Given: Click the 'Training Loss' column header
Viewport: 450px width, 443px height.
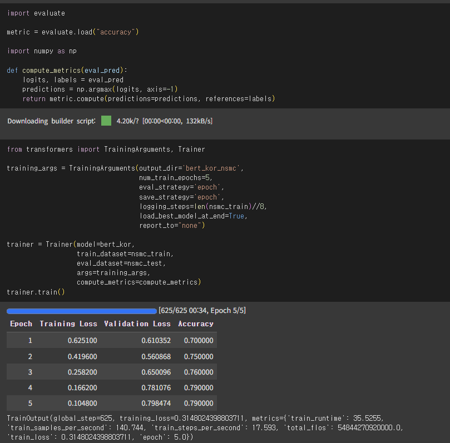Looking at the screenshot, I should click(x=68, y=323).
